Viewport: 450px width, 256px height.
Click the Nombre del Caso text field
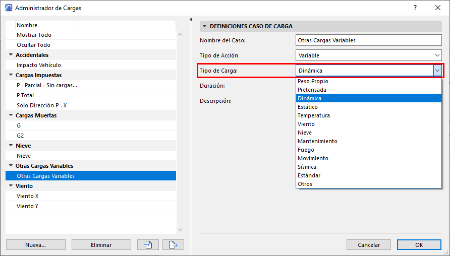[368, 40]
